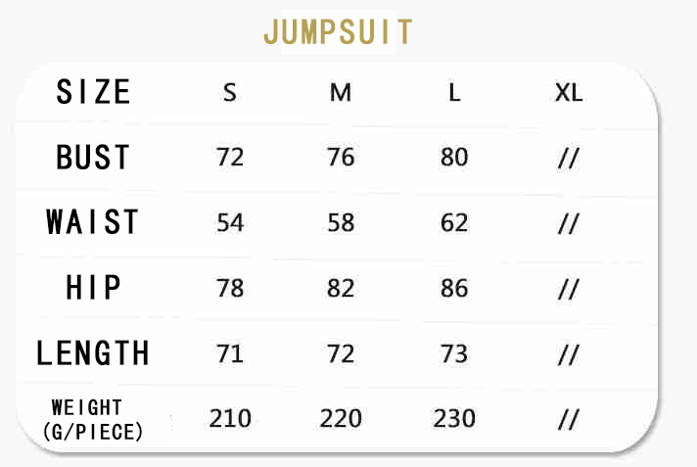This screenshot has width=697, height=467.
Task: Click weight value 210 for size S
Action: pyautogui.click(x=230, y=419)
